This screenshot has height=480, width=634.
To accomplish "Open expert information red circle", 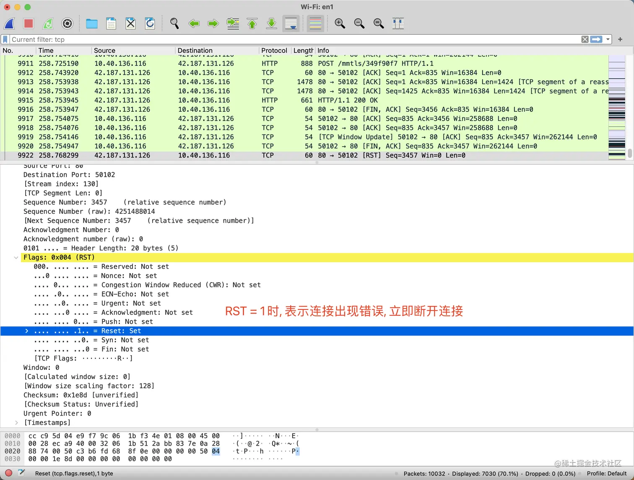I will pyautogui.click(x=8, y=473).
